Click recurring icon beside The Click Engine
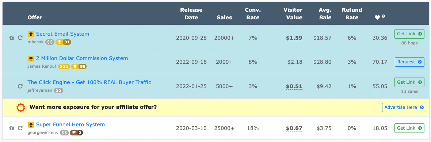The image size is (431, 142). point(20,86)
